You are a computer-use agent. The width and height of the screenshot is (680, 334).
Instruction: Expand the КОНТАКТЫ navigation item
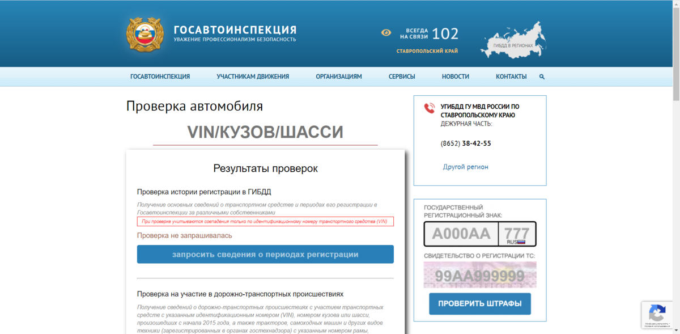click(x=511, y=77)
